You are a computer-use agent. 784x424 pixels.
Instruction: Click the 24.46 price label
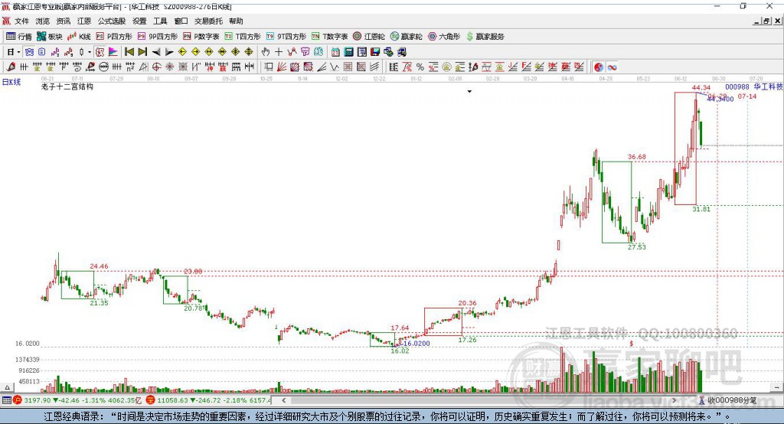99,266
